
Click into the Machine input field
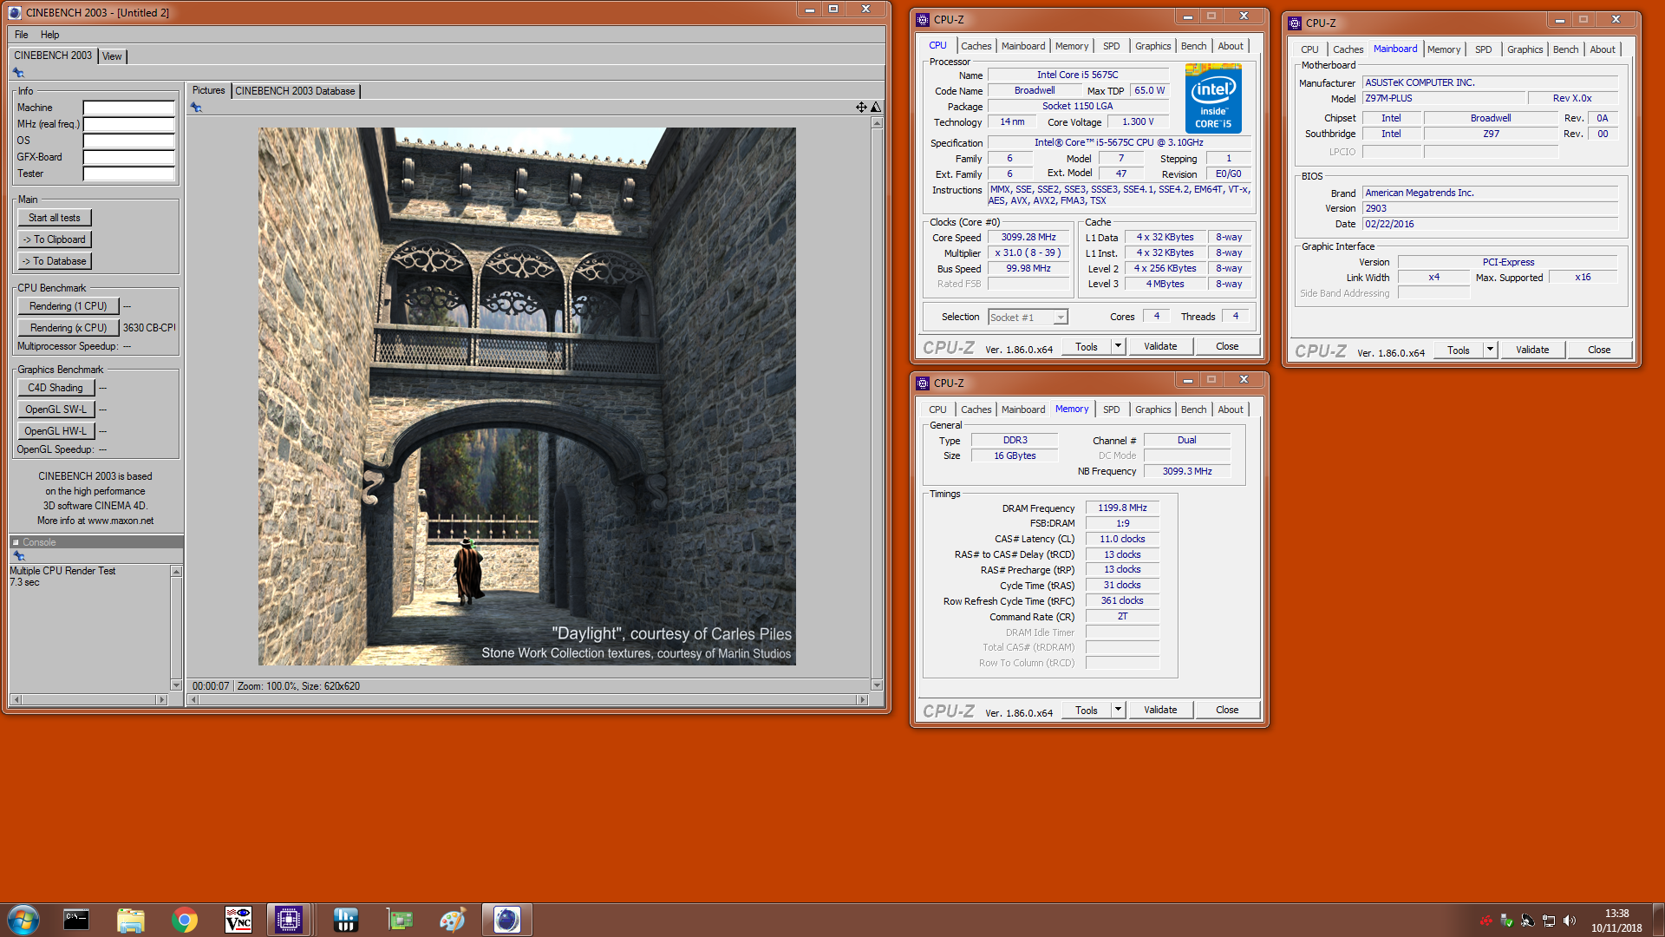(x=128, y=108)
